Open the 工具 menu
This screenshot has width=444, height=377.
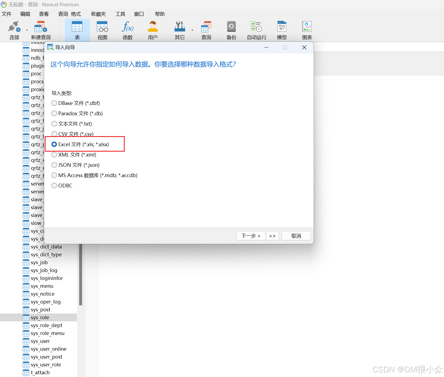pos(120,14)
